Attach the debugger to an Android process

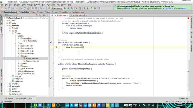pyautogui.click(x=72, y=8)
